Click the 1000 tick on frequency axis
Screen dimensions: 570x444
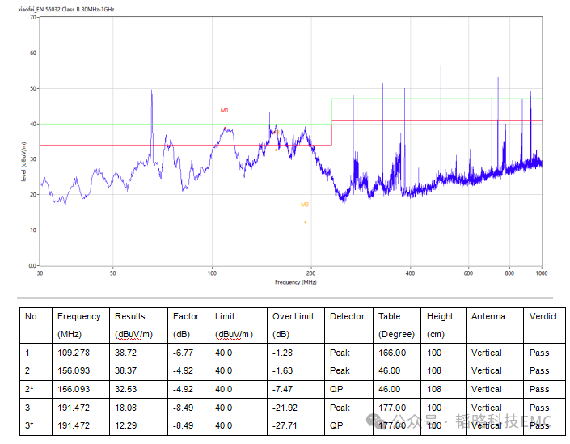click(540, 273)
